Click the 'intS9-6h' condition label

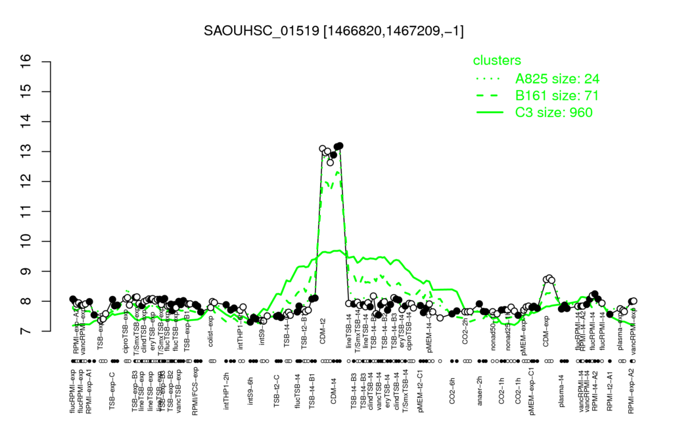250,391
